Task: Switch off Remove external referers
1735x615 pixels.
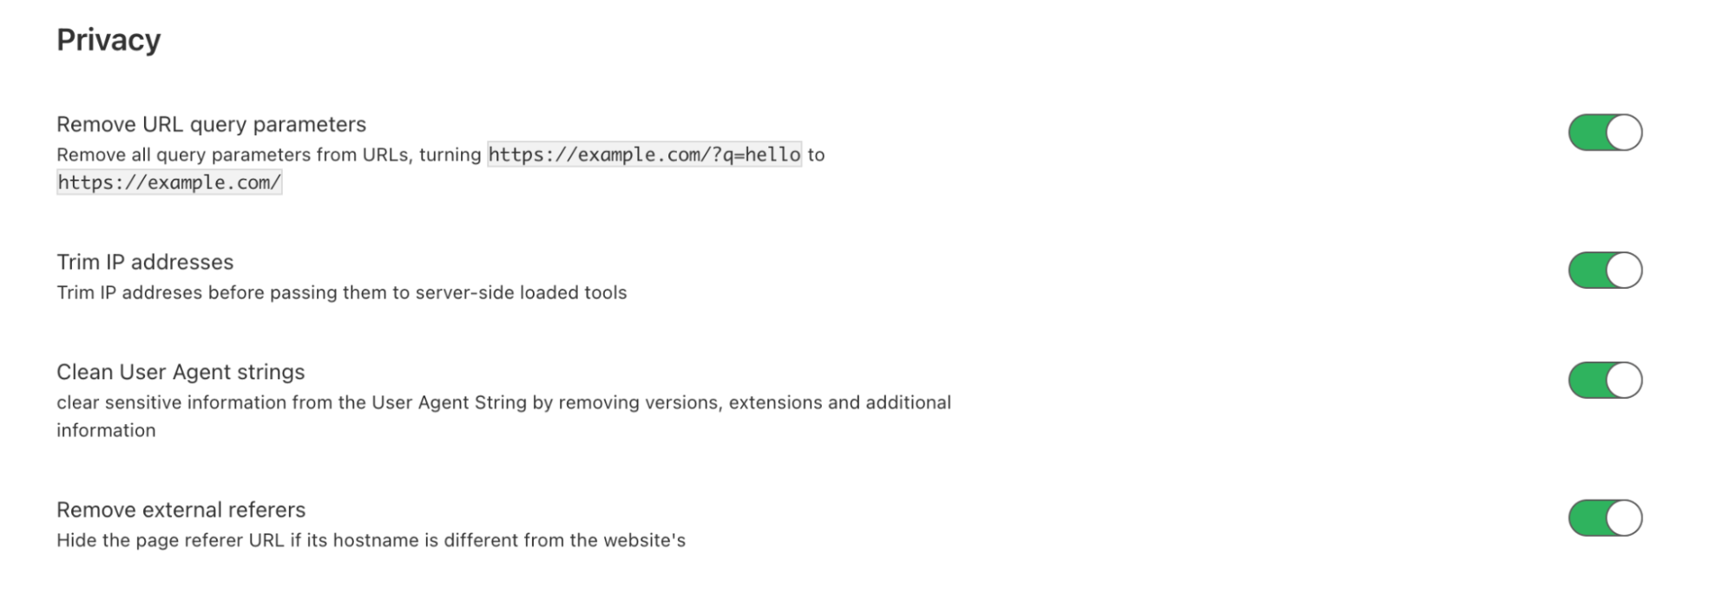Action: [x=1605, y=519]
